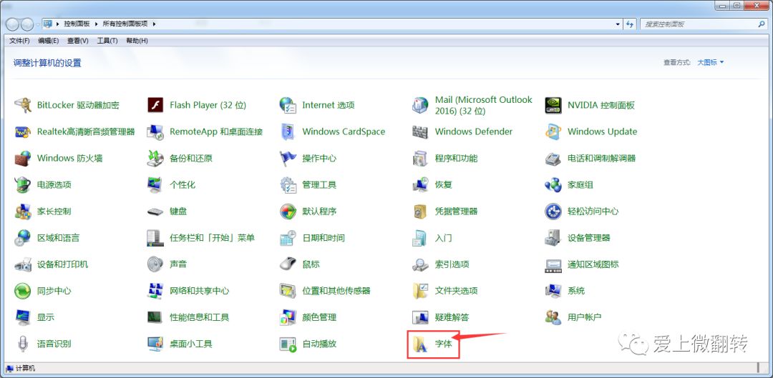The image size is (773, 378).
Task: Open the 电话和调制解调器 icon
Action: [553, 158]
